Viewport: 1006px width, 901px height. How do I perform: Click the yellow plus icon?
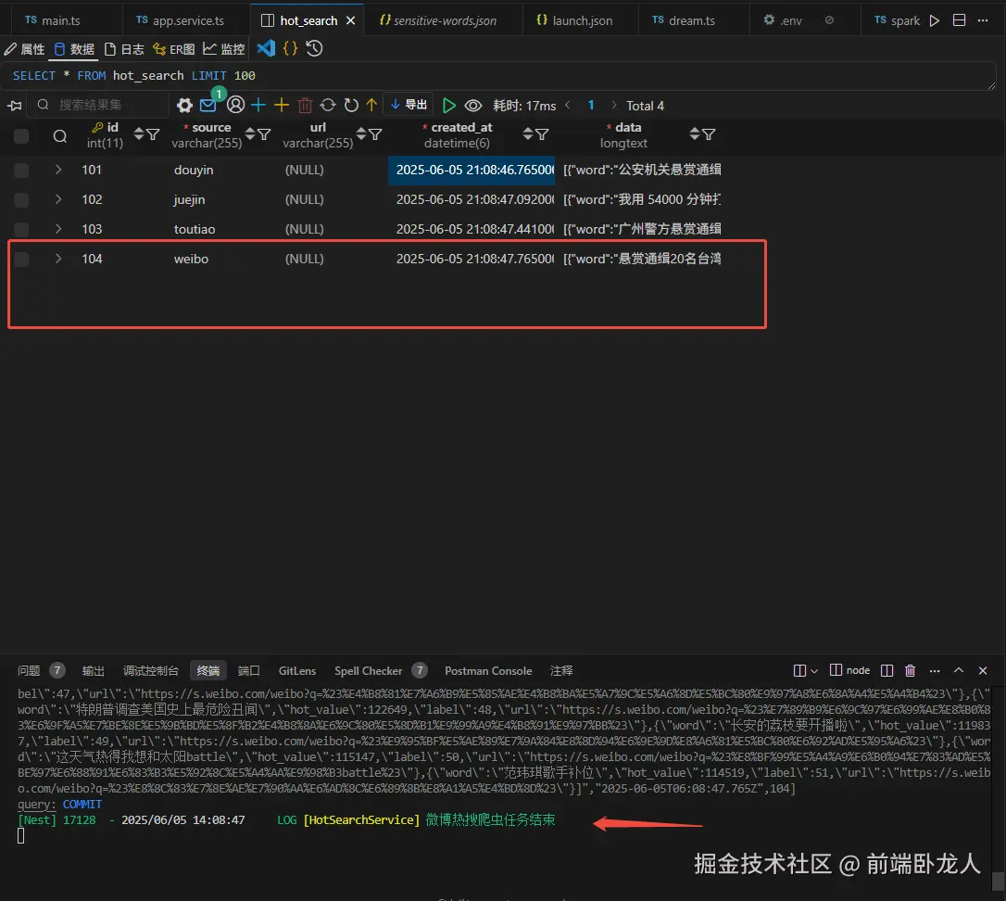point(282,105)
